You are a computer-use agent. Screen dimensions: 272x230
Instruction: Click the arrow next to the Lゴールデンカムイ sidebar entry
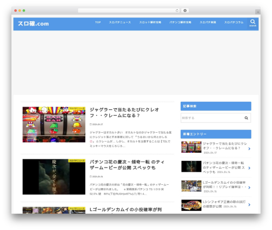[249, 188]
